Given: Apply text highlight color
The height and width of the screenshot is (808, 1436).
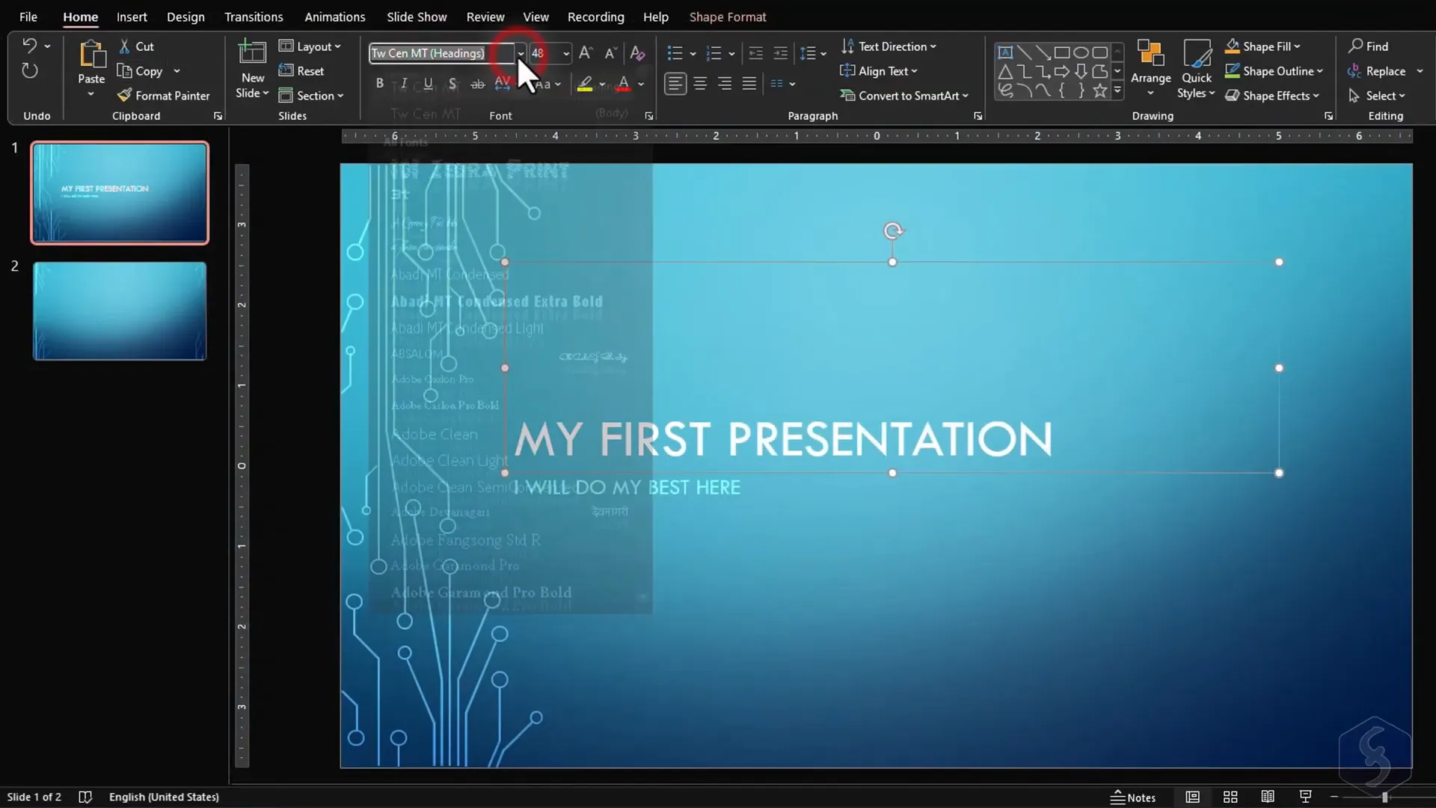Looking at the screenshot, I should coord(585,84).
